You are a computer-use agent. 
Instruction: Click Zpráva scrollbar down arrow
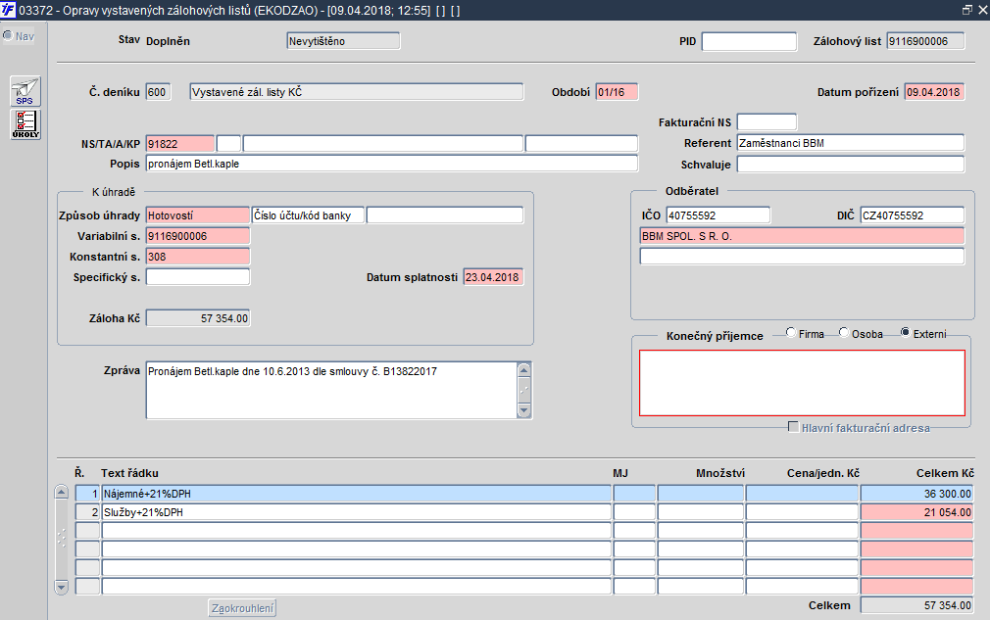click(523, 410)
